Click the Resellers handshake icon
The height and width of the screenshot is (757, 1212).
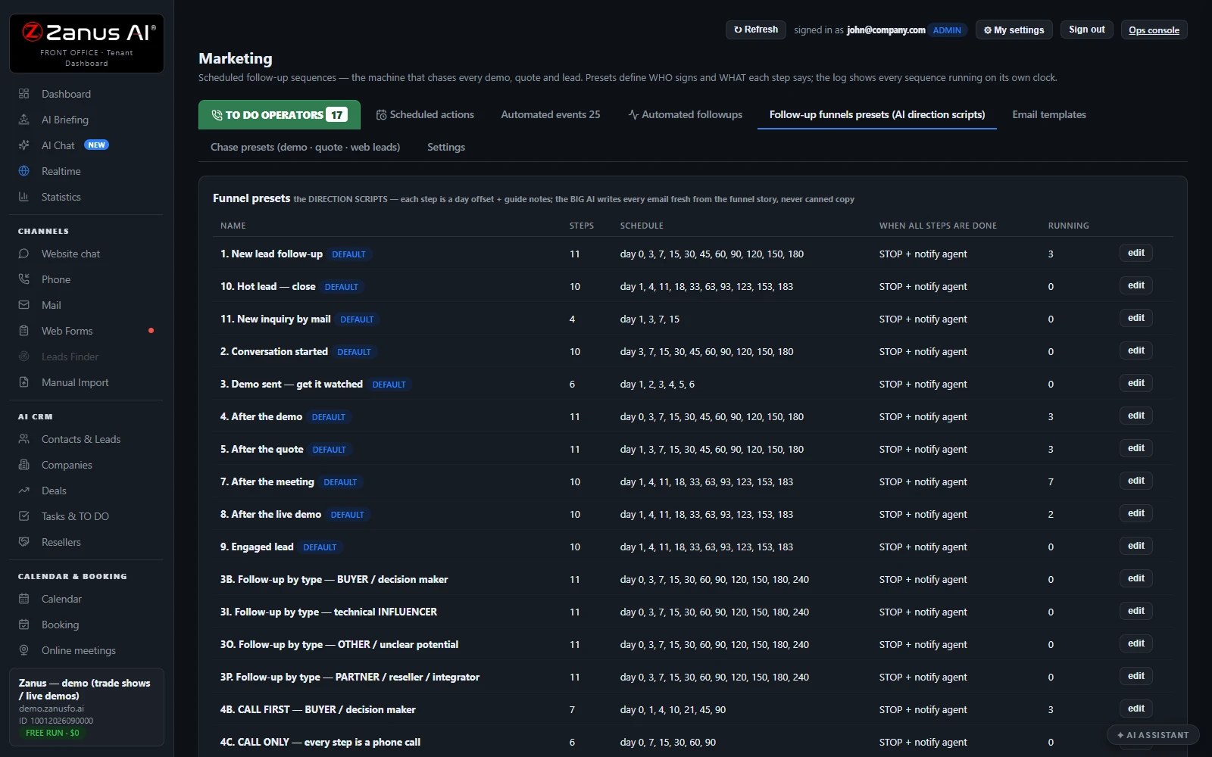point(23,542)
